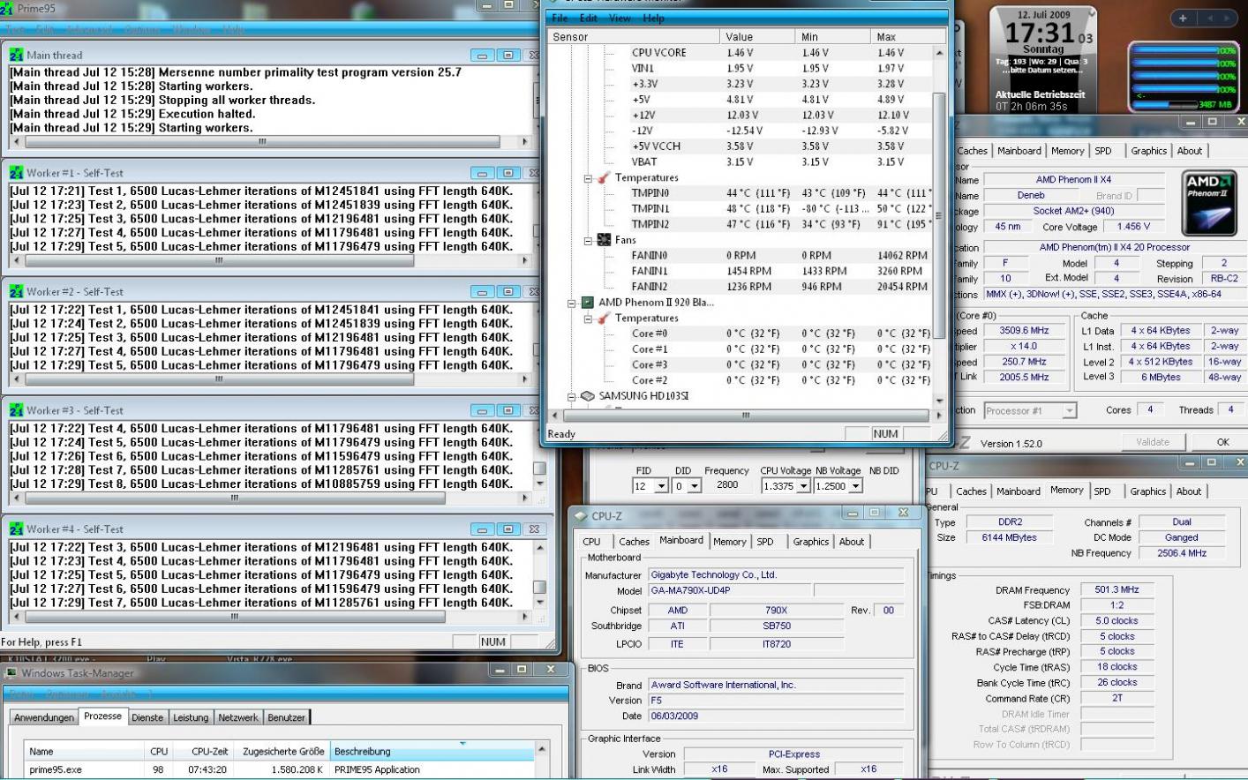Open Graphics tab in CPU-Z Memory window
This screenshot has height=780, width=1248.
click(x=1148, y=491)
